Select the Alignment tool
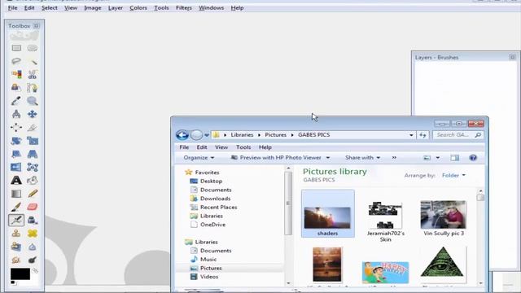The width and height of the screenshot is (521, 293). pos(16,128)
